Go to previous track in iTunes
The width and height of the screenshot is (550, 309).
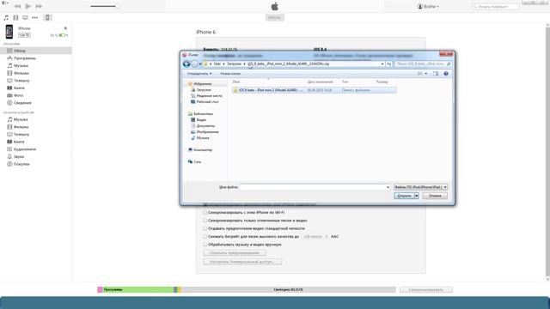(x=17, y=6)
